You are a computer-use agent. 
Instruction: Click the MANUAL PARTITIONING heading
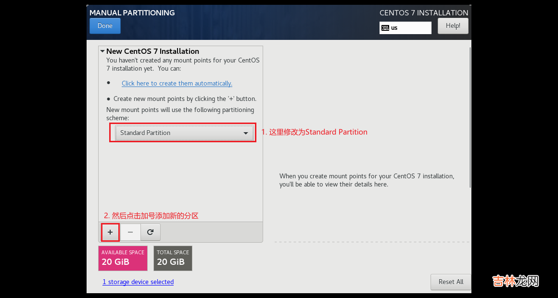tap(132, 12)
